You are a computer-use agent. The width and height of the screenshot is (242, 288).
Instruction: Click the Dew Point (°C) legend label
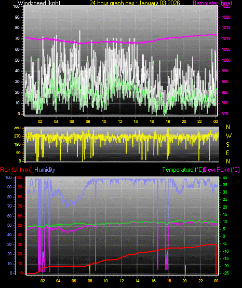(222, 170)
